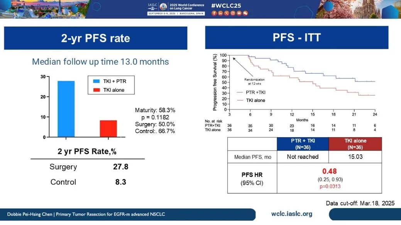Click the TKI alone table header cell

click(355, 143)
